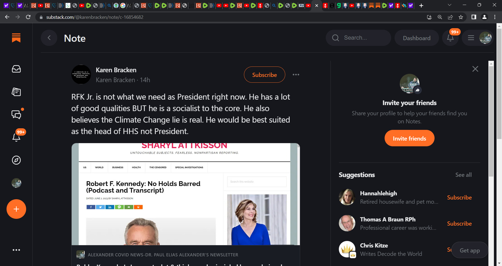The width and height of the screenshot is (502, 266).
Task: Open Alexander COVID News newsletter link
Action: click(163, 255)
